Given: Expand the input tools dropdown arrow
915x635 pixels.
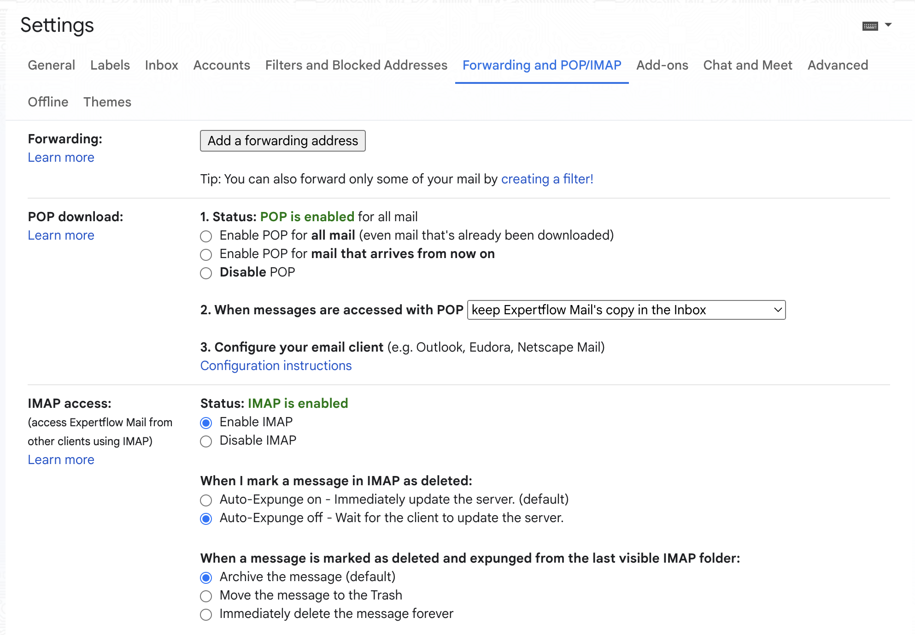Looking at the screenshot, I should (888, 25).
